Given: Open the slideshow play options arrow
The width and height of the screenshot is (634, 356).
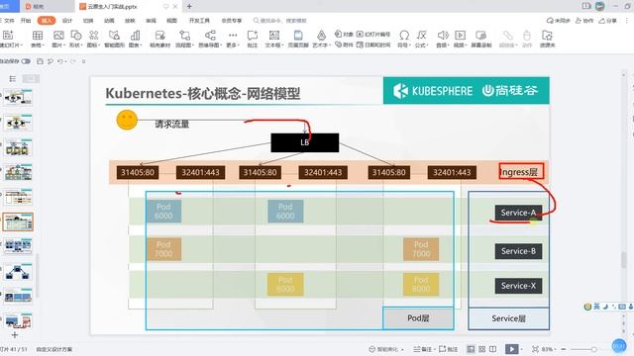Looking at the screenshot, I should tap(521, 349).
